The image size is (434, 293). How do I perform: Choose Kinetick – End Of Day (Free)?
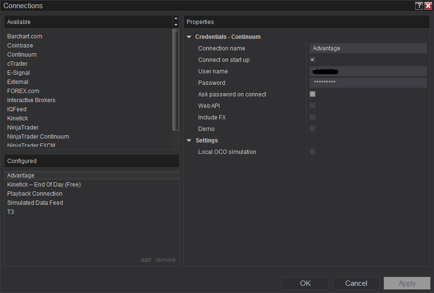44,185
